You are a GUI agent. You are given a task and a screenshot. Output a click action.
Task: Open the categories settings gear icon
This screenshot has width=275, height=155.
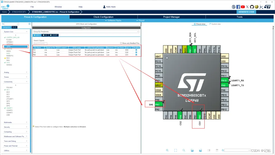pos(29,24)
